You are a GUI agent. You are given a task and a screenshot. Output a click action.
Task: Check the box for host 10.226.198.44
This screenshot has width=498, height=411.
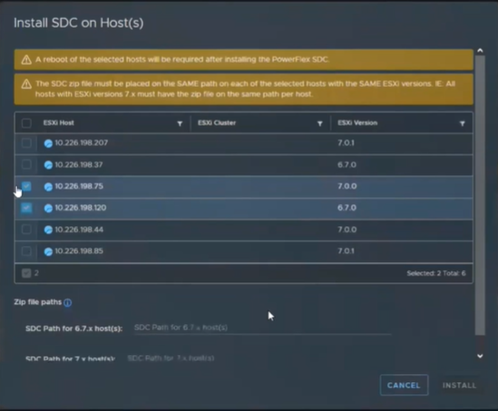[26, 230]
